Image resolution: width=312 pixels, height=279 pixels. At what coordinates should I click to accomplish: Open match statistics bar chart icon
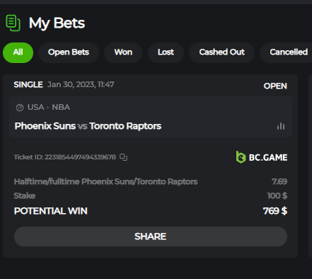(281, 126)
